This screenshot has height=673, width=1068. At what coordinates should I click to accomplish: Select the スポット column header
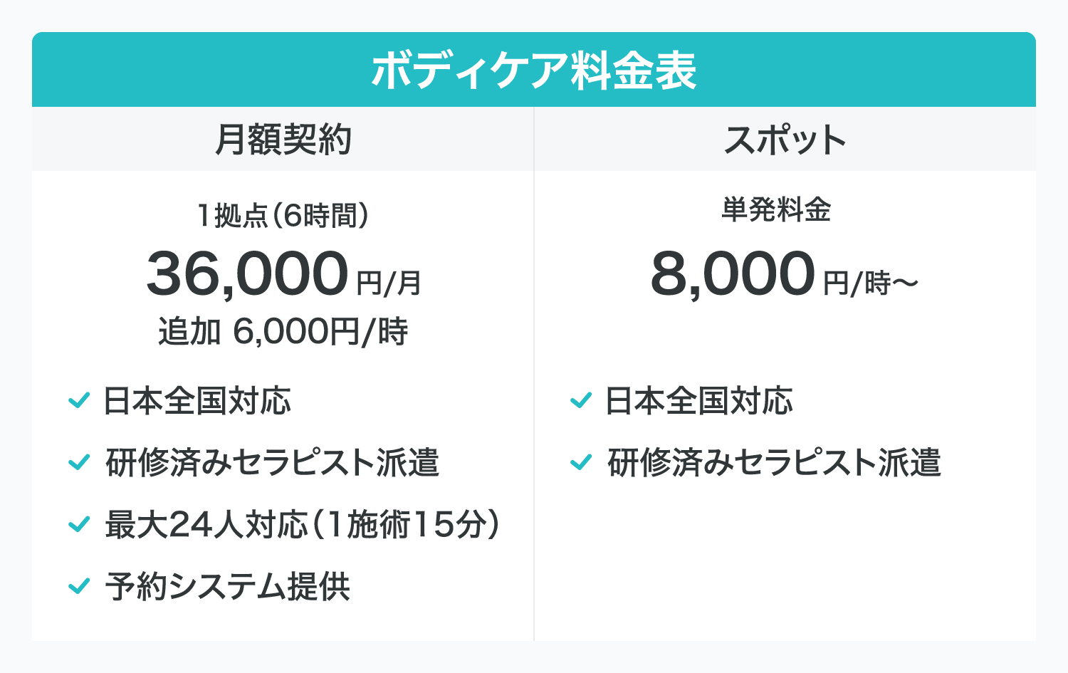tap(785, 140)
